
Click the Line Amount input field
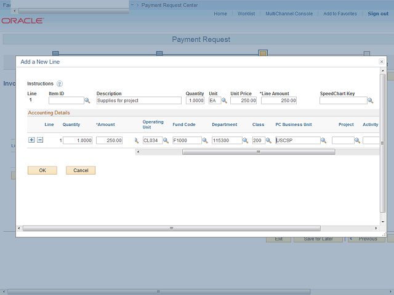point(278,100)
